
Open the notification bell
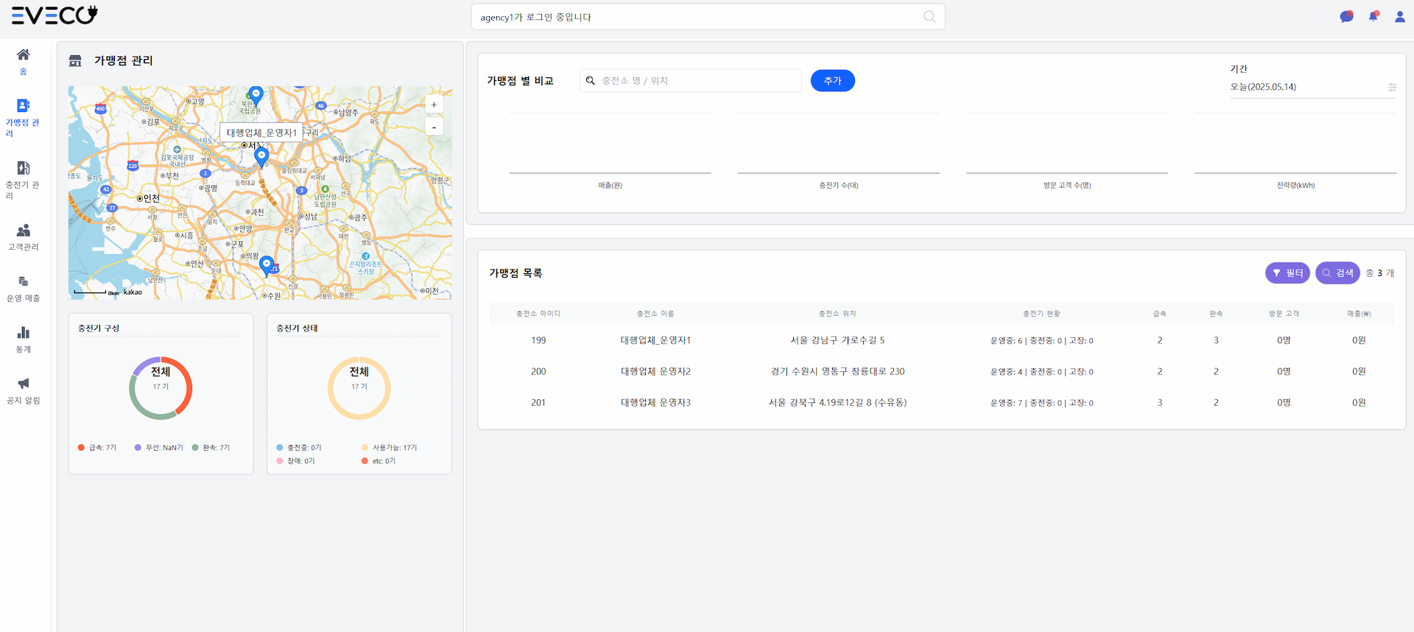point(1373,16)
